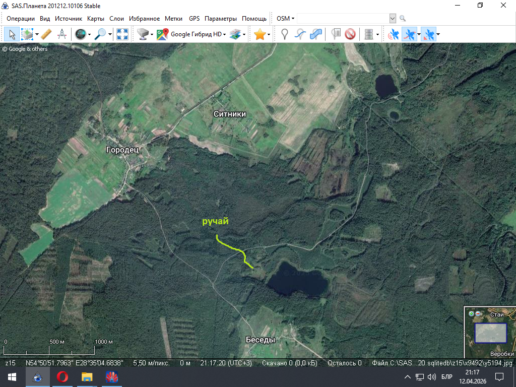Select the ruler distance measurement tool

click(46, 34)
